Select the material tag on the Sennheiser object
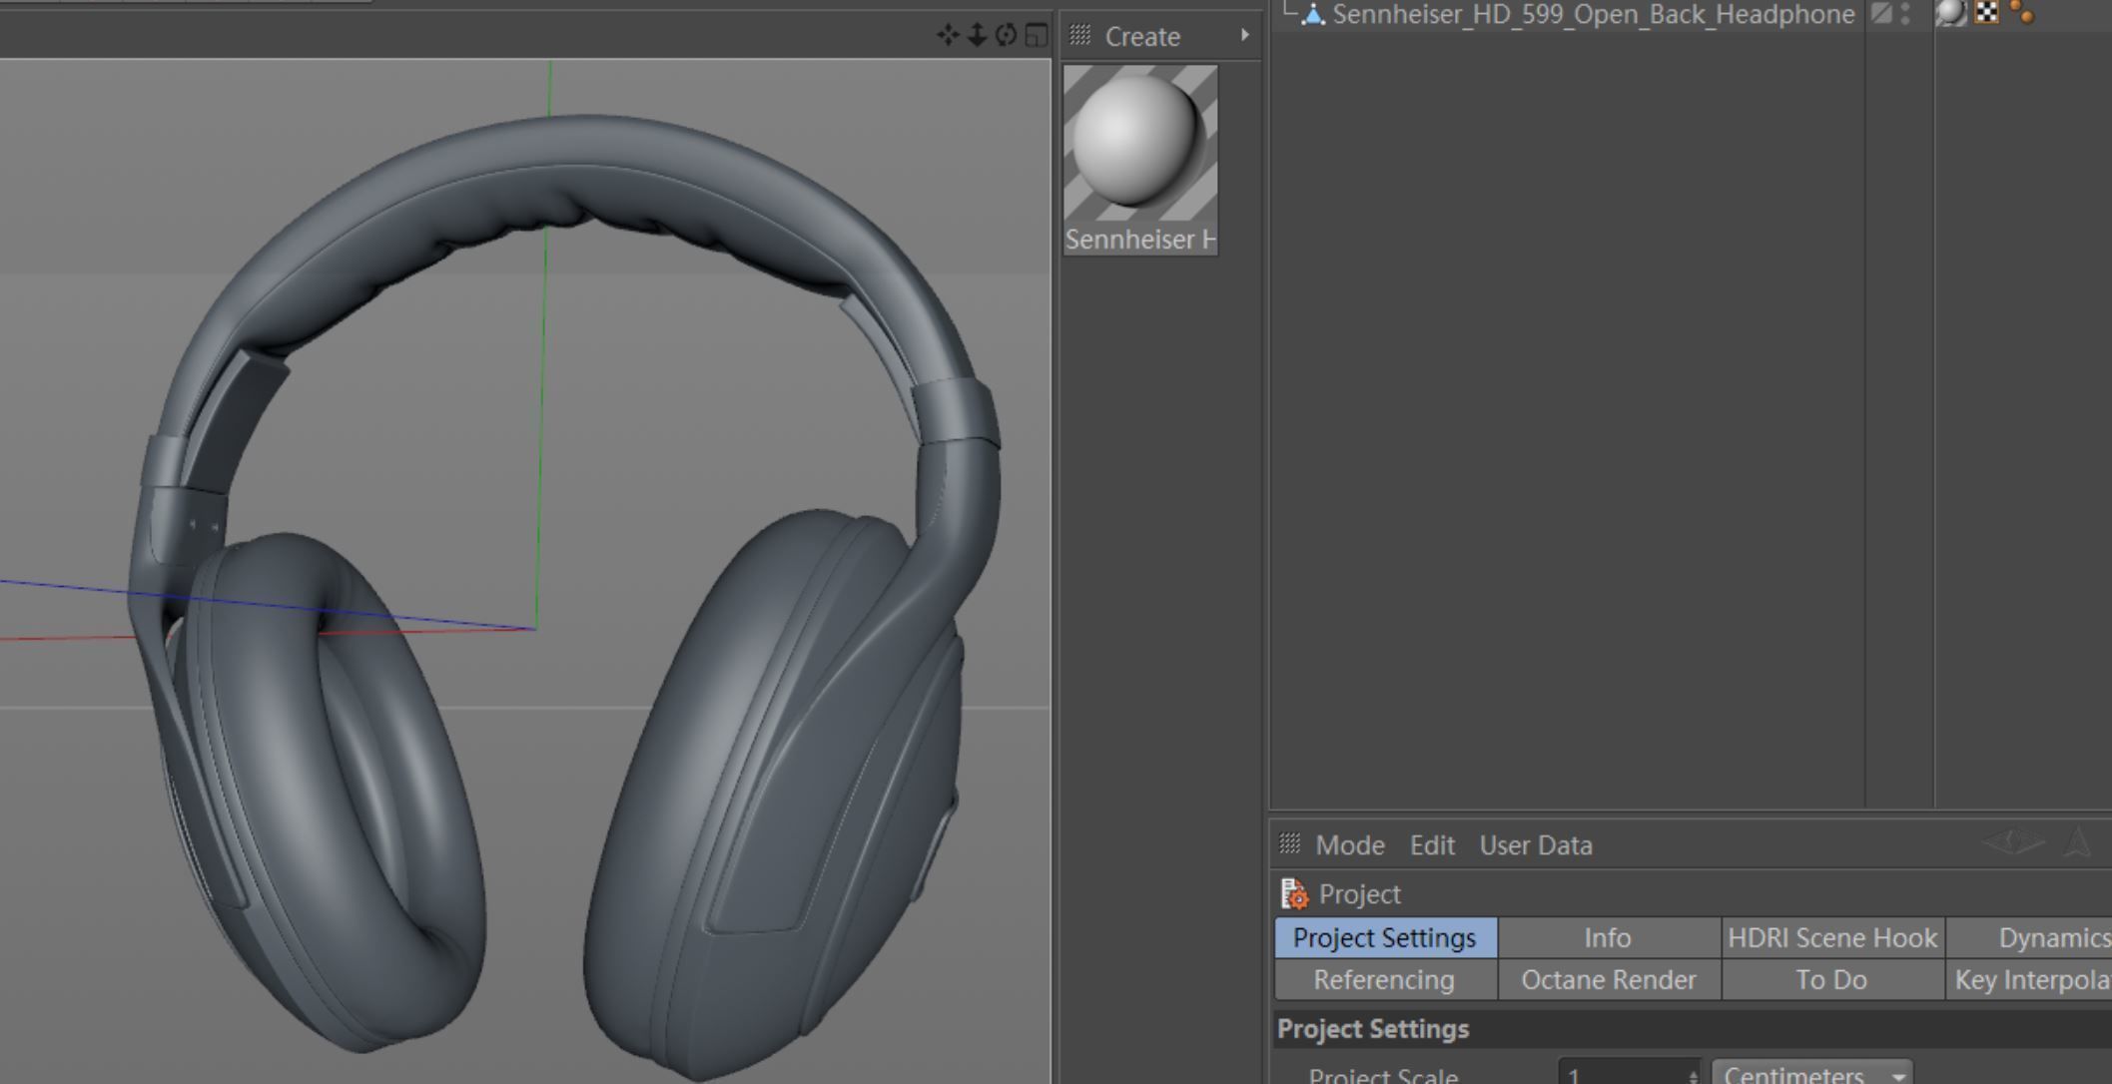This screenshot has height=1084, width=2112. point(1950,13)
